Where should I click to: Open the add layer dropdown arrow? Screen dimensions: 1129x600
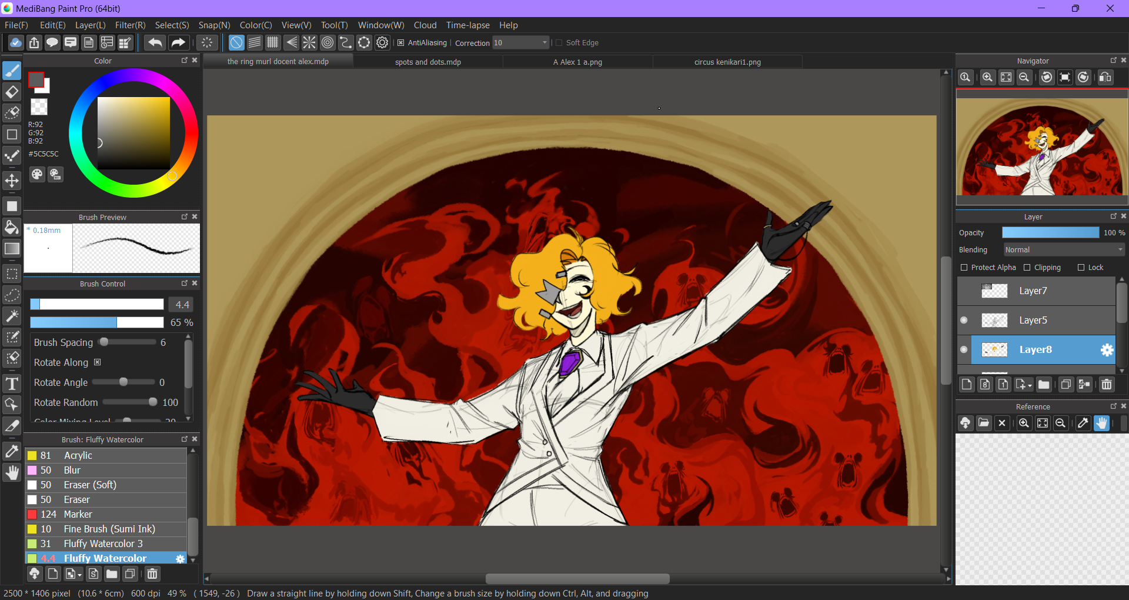point(1030,386)
